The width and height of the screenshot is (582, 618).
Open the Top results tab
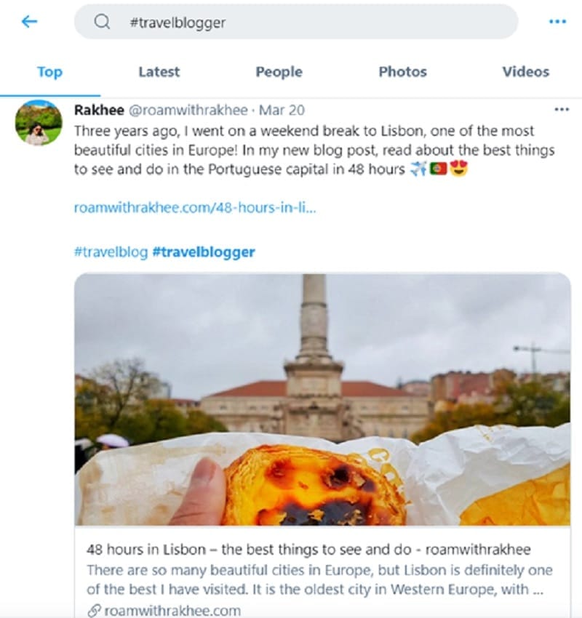49,71
